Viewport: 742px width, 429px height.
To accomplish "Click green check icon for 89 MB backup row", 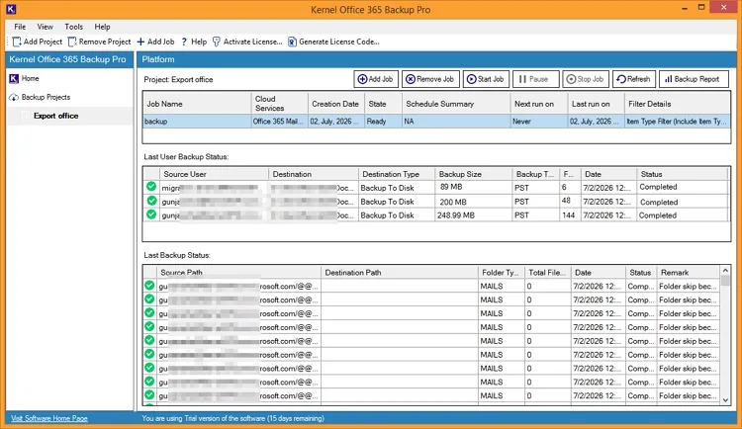I will (151, 187).
